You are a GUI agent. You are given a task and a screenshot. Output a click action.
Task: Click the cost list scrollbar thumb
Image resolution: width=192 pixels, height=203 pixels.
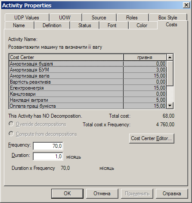pos(170,73)
